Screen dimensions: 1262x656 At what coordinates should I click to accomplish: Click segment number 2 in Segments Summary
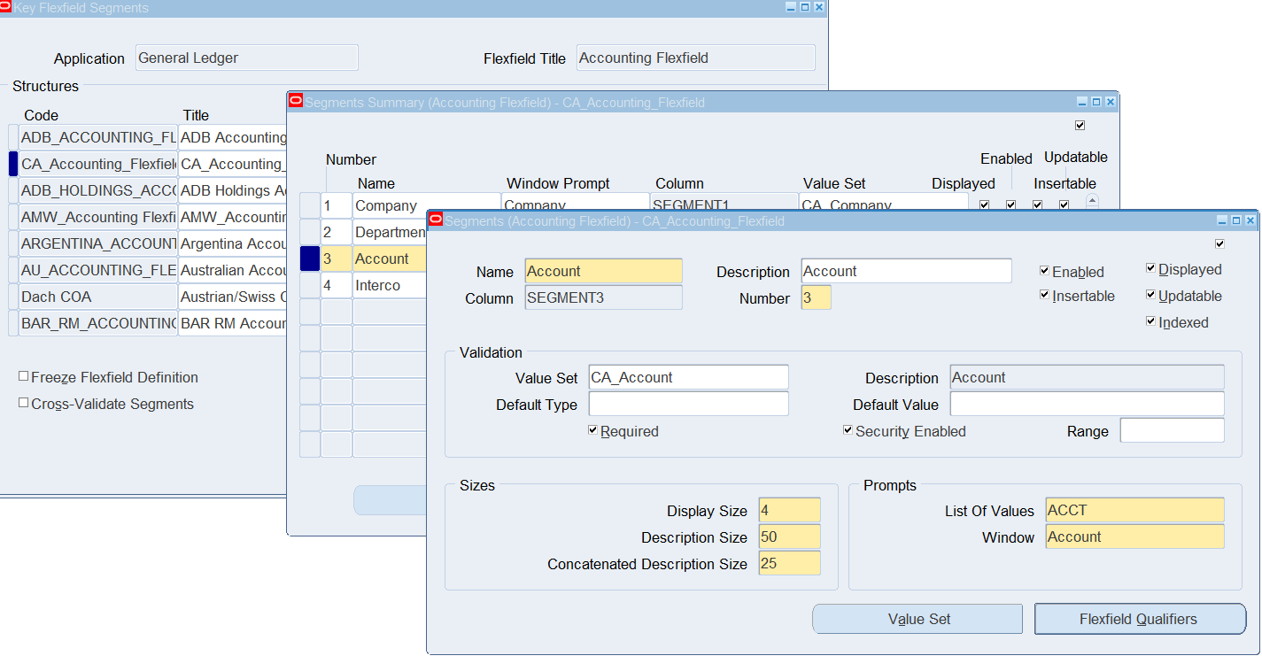[x=337, y=232]
